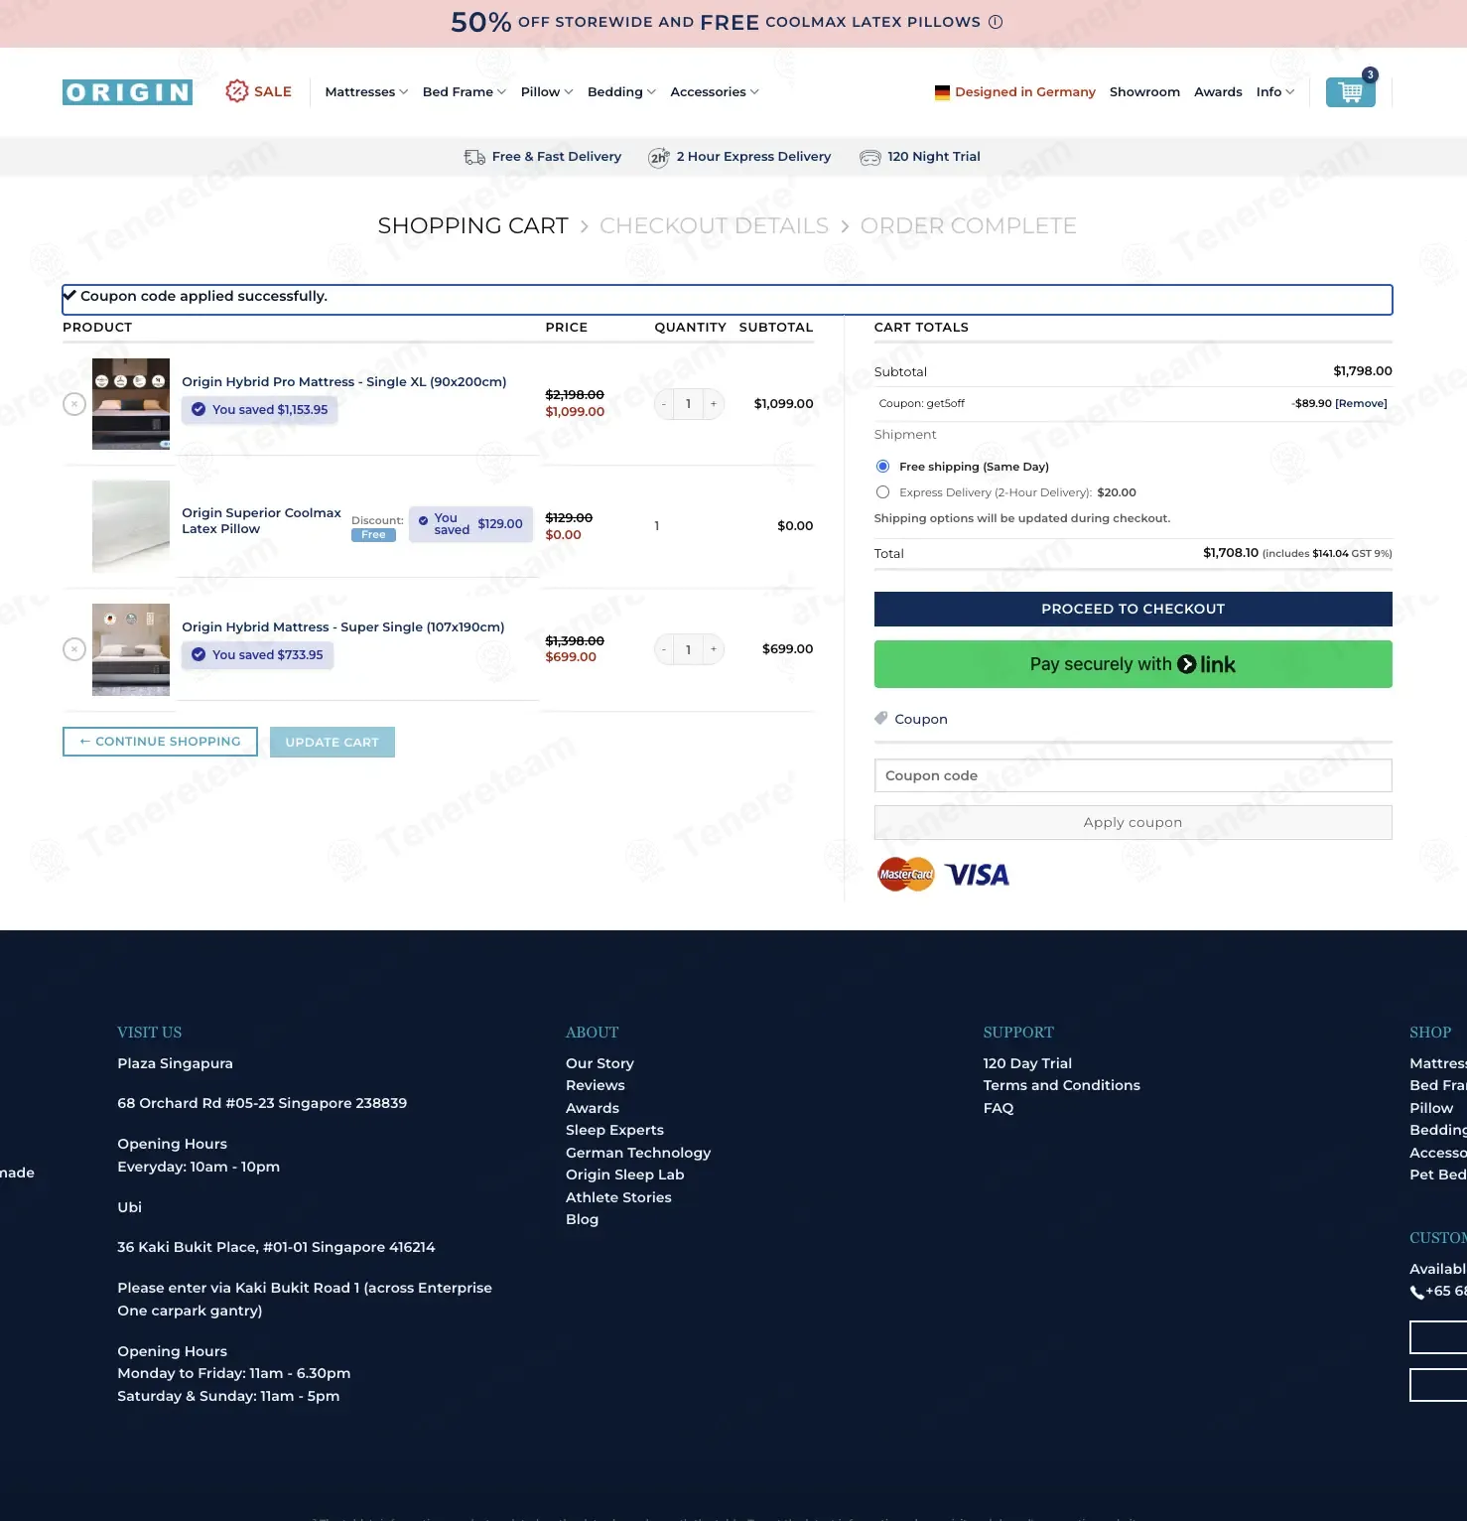Remove the get5off coupon
Screen dimensions: 1467x1521
pyautogui.click(x=1361, y=404)
